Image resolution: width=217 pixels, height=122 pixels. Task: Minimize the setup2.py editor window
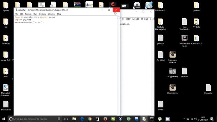coord(102,10)
